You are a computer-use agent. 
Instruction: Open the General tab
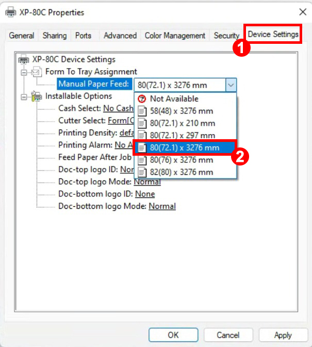22,36
